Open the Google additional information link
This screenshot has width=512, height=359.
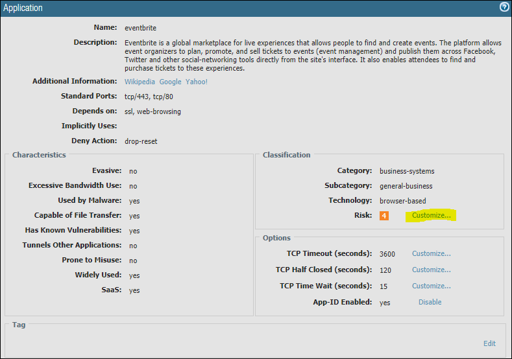[170, 82]
